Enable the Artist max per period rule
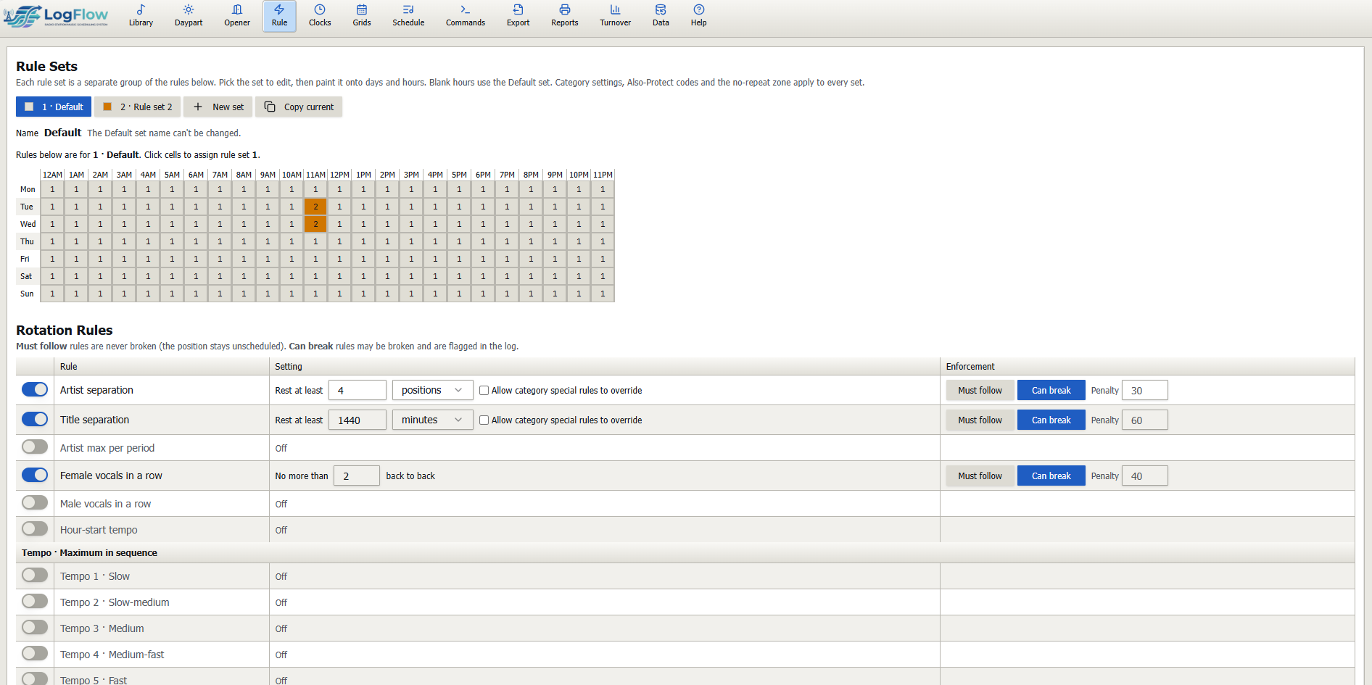The height and width of the screenshot is (685, 1372). point(35,447)
